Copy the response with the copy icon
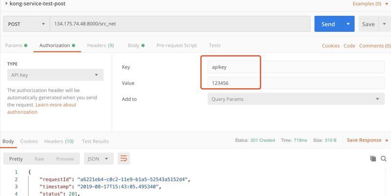Viewport: 391px width, 196px height. click(373, 159)
